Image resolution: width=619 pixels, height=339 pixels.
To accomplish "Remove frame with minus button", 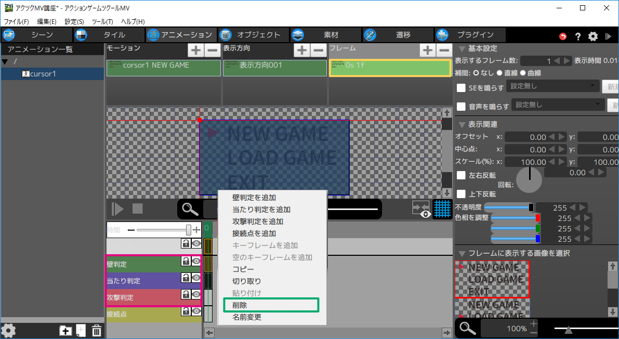I will coord(443,50).
